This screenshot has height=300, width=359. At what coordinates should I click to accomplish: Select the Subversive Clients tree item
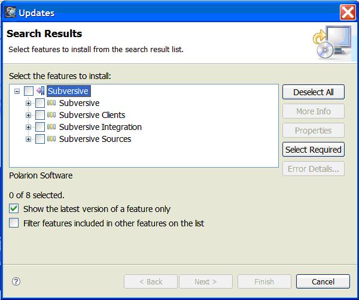[x=92, y=115]
